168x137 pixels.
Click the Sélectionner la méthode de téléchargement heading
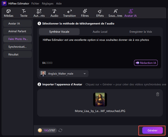[x=78, y=24]
